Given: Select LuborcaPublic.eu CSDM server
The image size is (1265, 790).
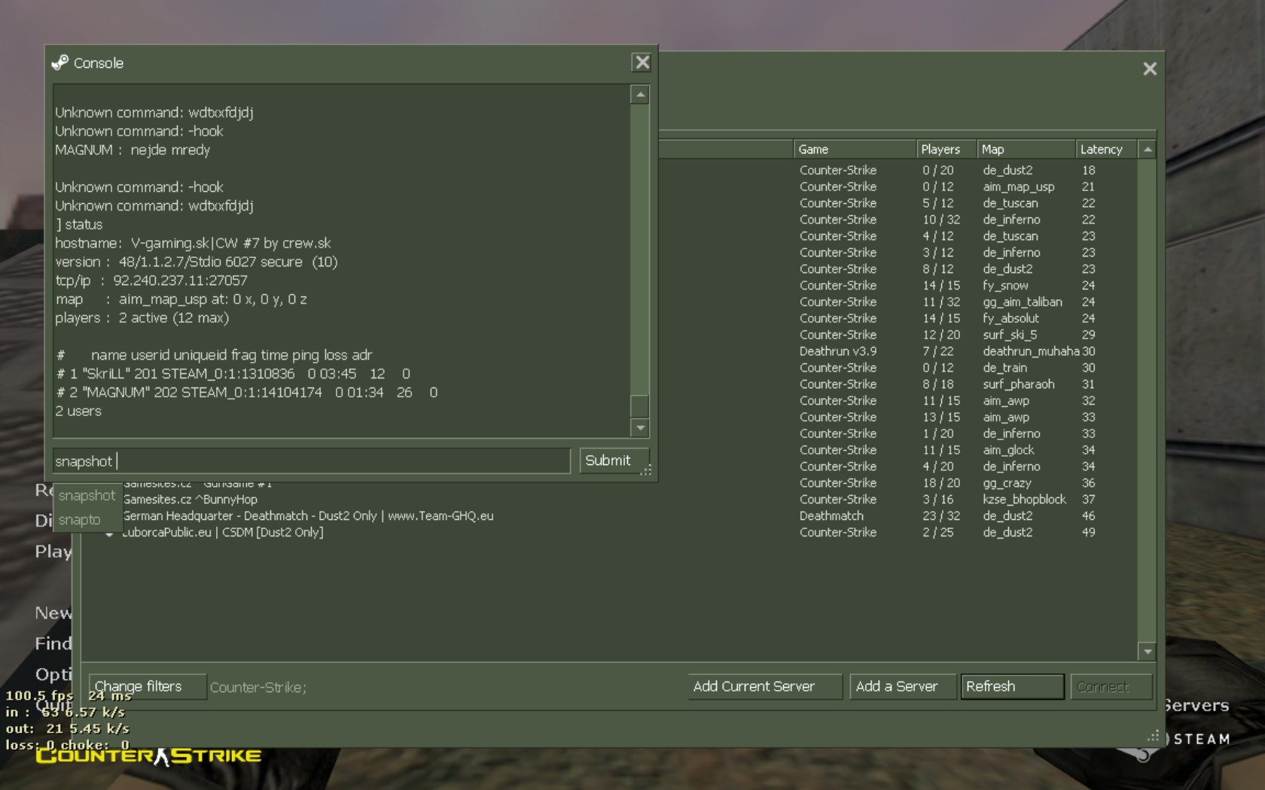Looking at the screenshot, I should [x=608, y=533].
